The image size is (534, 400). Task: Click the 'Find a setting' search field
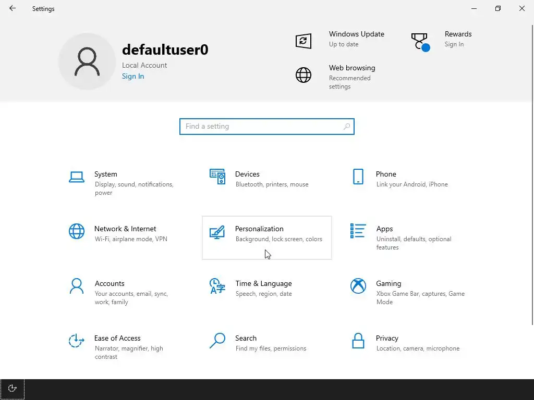(266, 127)
